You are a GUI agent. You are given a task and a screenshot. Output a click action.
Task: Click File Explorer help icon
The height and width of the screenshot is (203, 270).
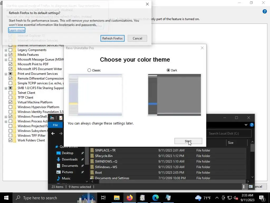[x=252, y=125]
